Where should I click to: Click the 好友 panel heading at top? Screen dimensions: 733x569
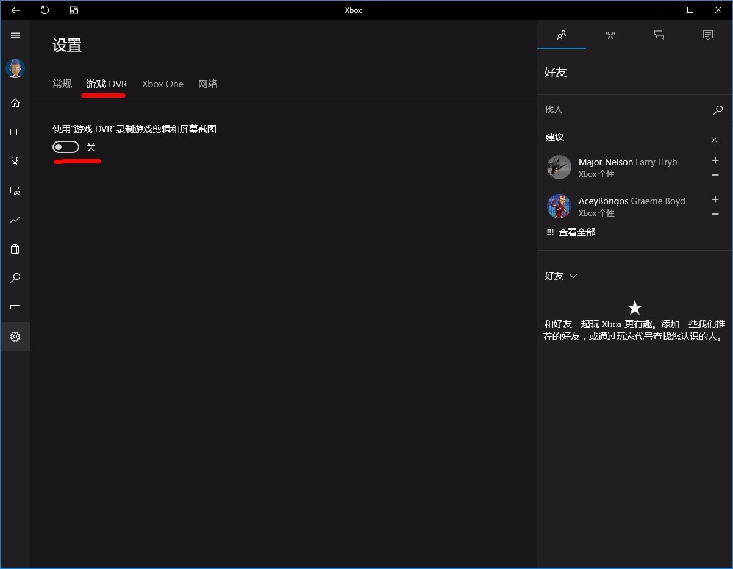[x=556, y=73]
